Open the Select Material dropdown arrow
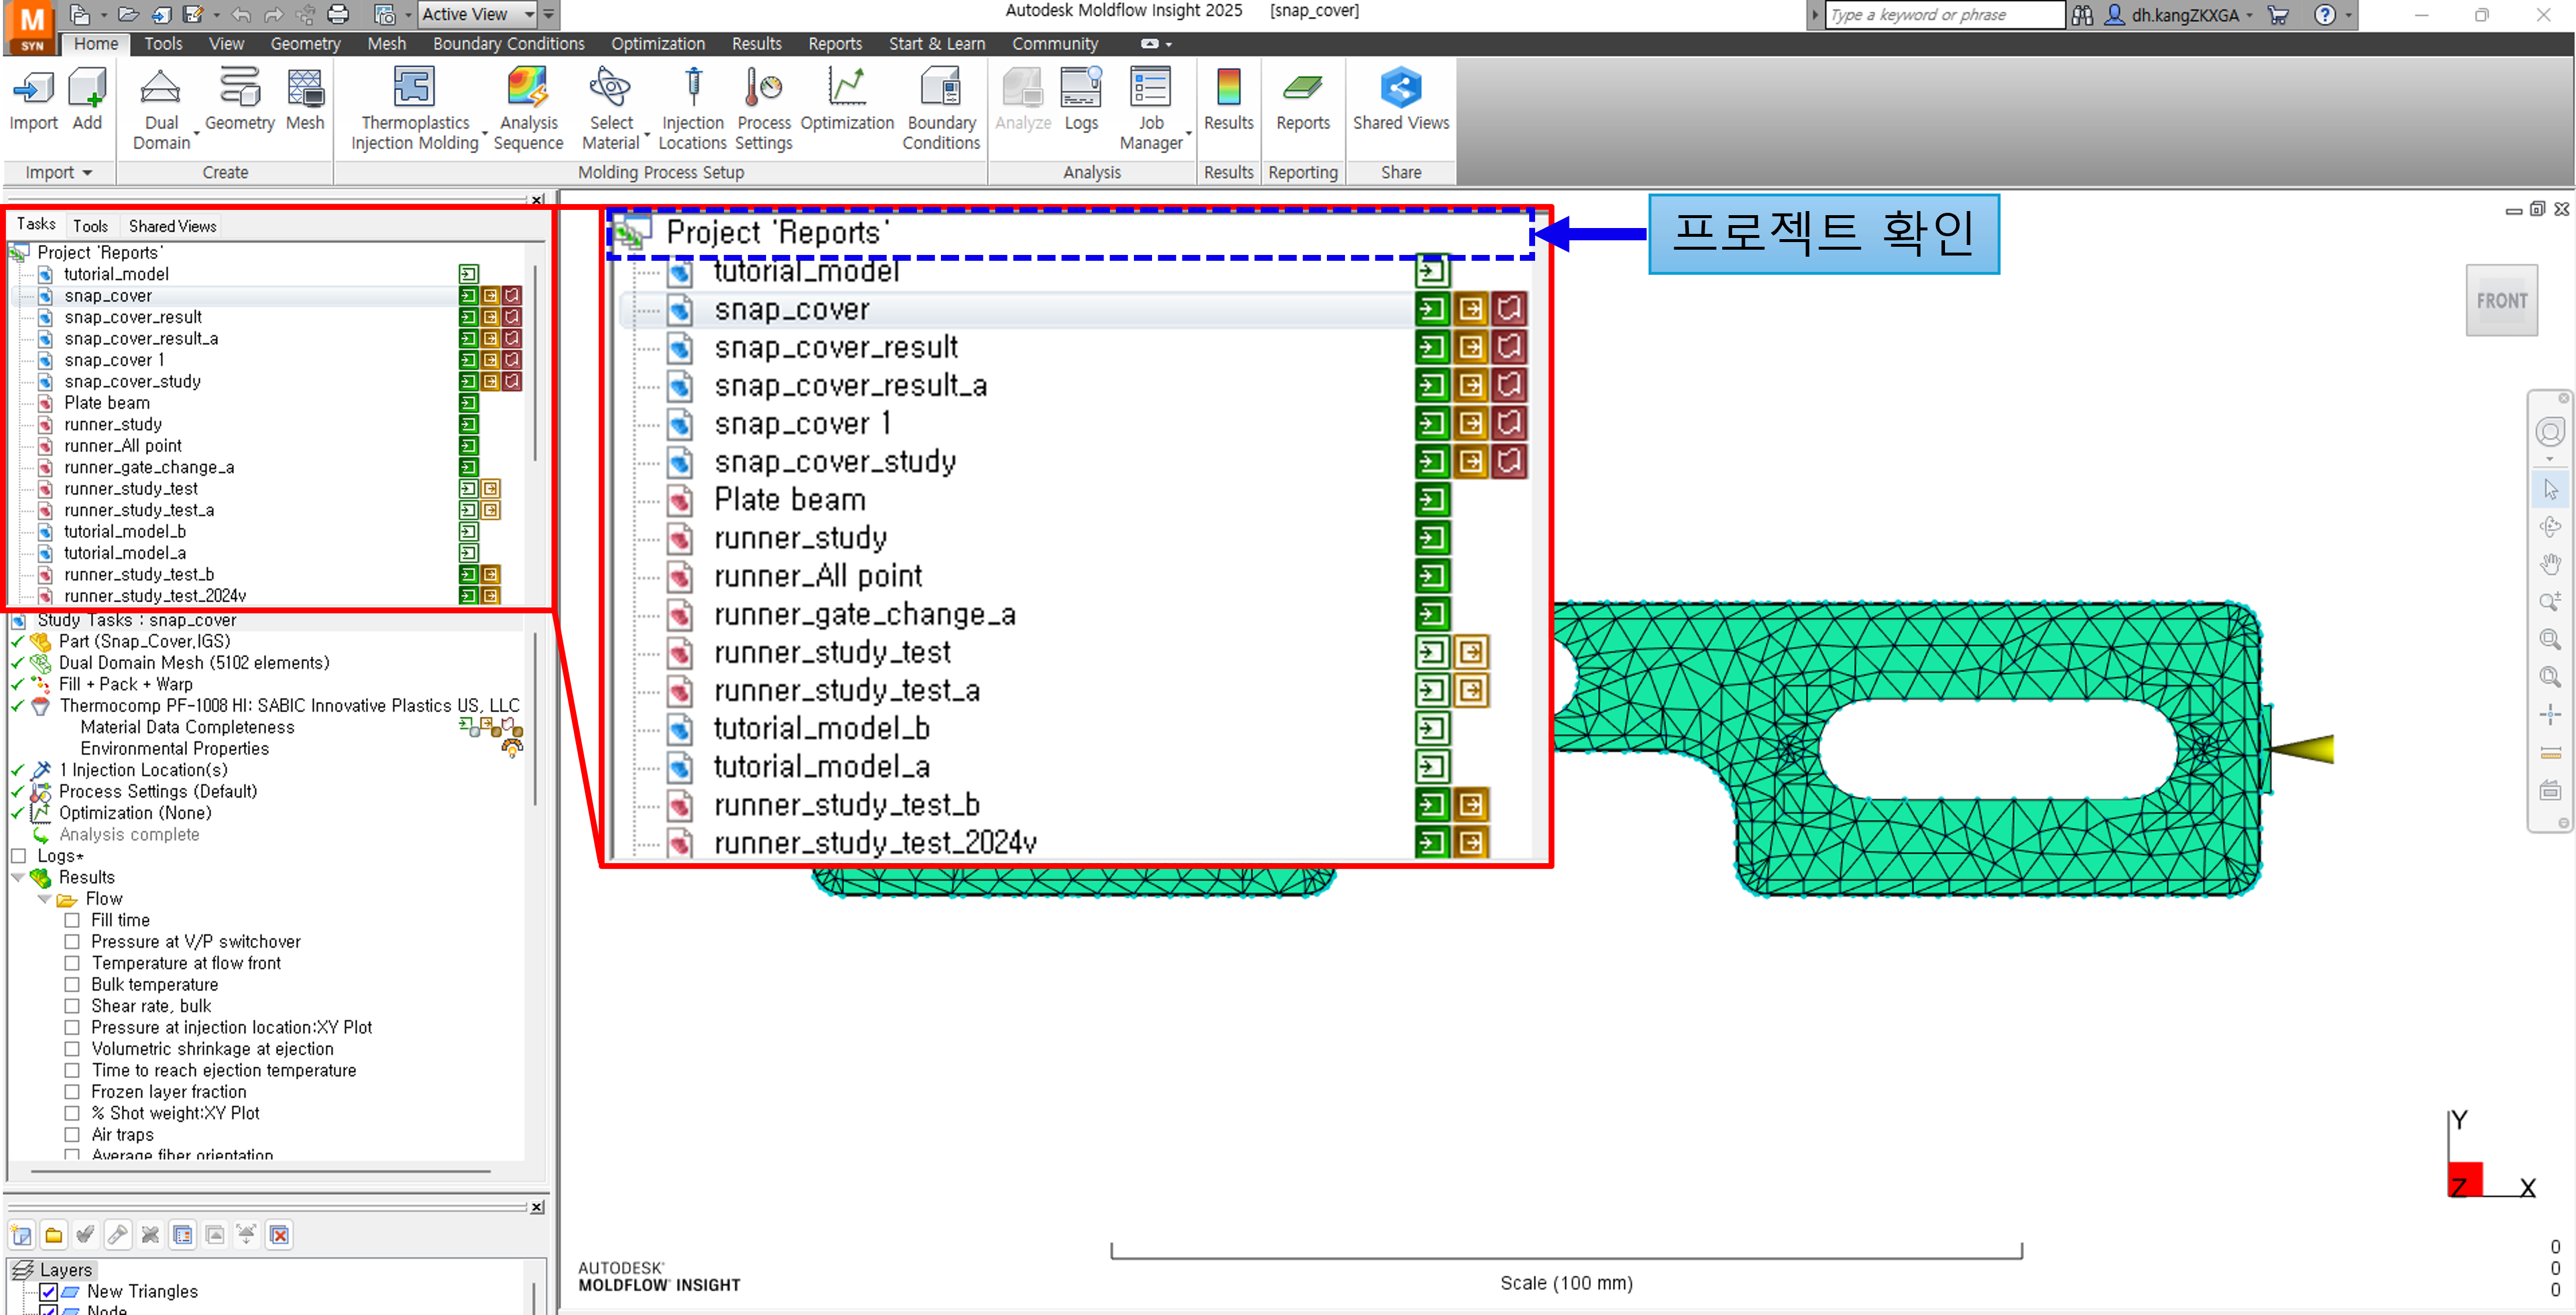Screen dimensions: 2576x1315 647,133
